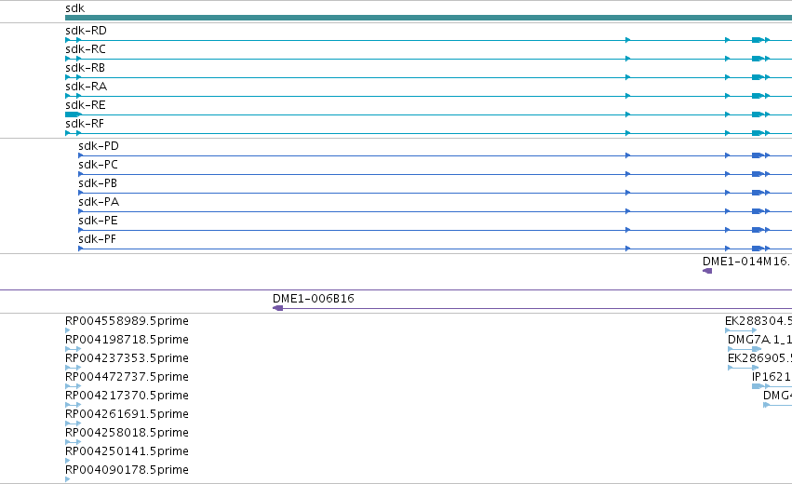
Task: Select the sdk gene label
Action: [x=74, y=8]
